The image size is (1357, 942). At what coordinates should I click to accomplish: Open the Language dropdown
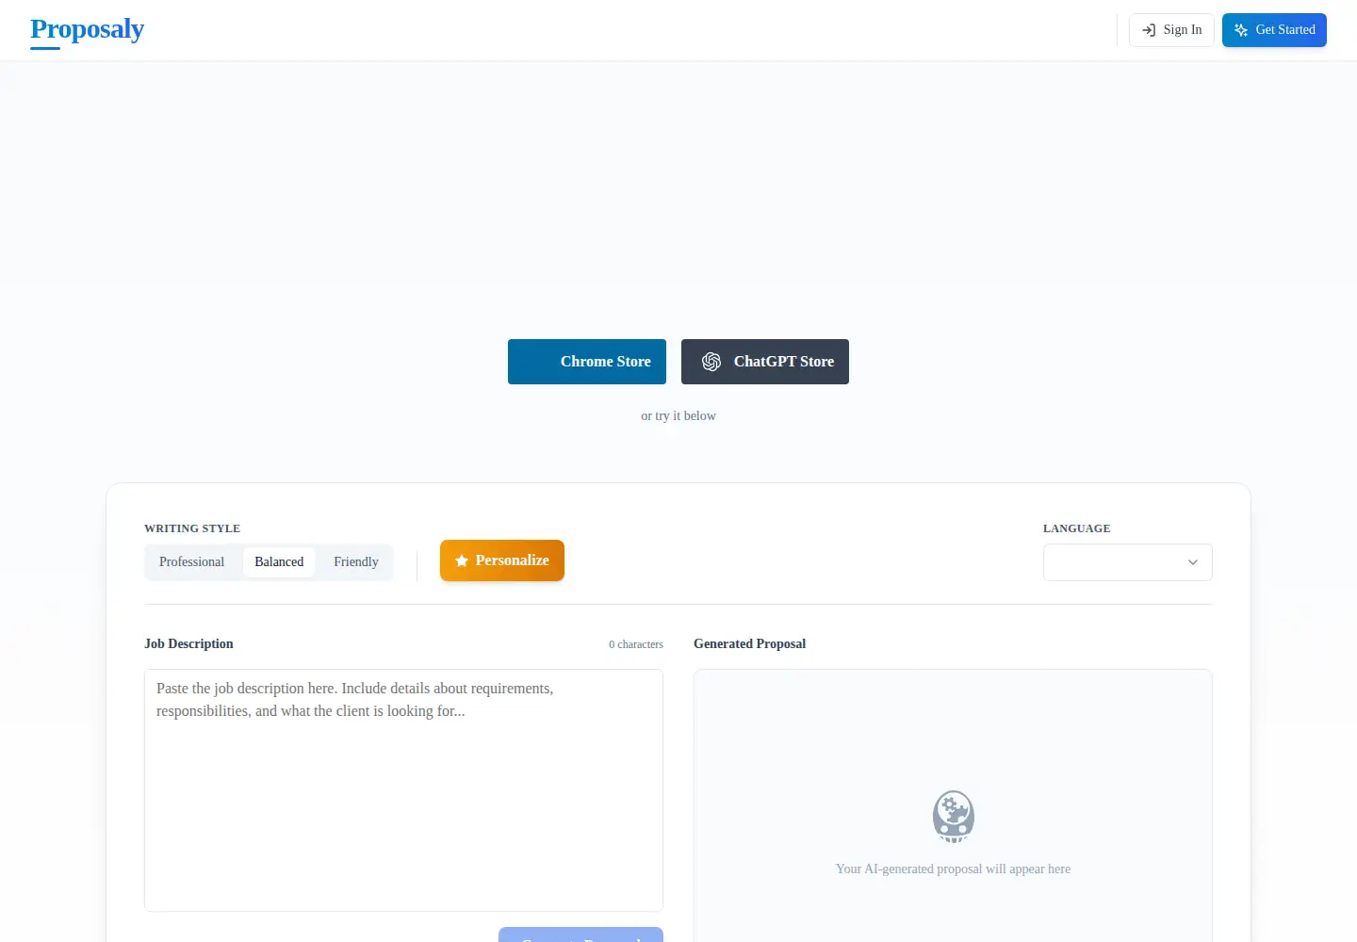1128,562
